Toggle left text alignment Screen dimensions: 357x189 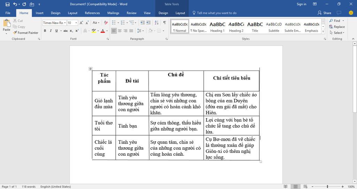[114, 31]
